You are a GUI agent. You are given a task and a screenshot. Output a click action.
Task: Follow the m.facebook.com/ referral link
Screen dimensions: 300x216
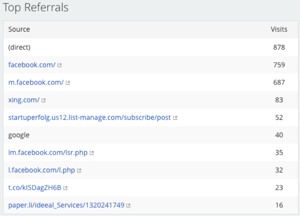[36, 82]
